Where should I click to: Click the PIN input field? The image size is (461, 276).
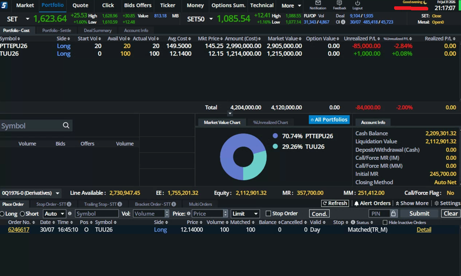(x=380, y=214)
